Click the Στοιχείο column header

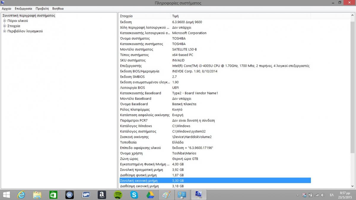145,16
